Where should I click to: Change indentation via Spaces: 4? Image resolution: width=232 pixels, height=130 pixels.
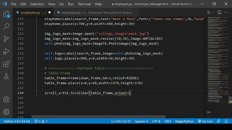141,121
